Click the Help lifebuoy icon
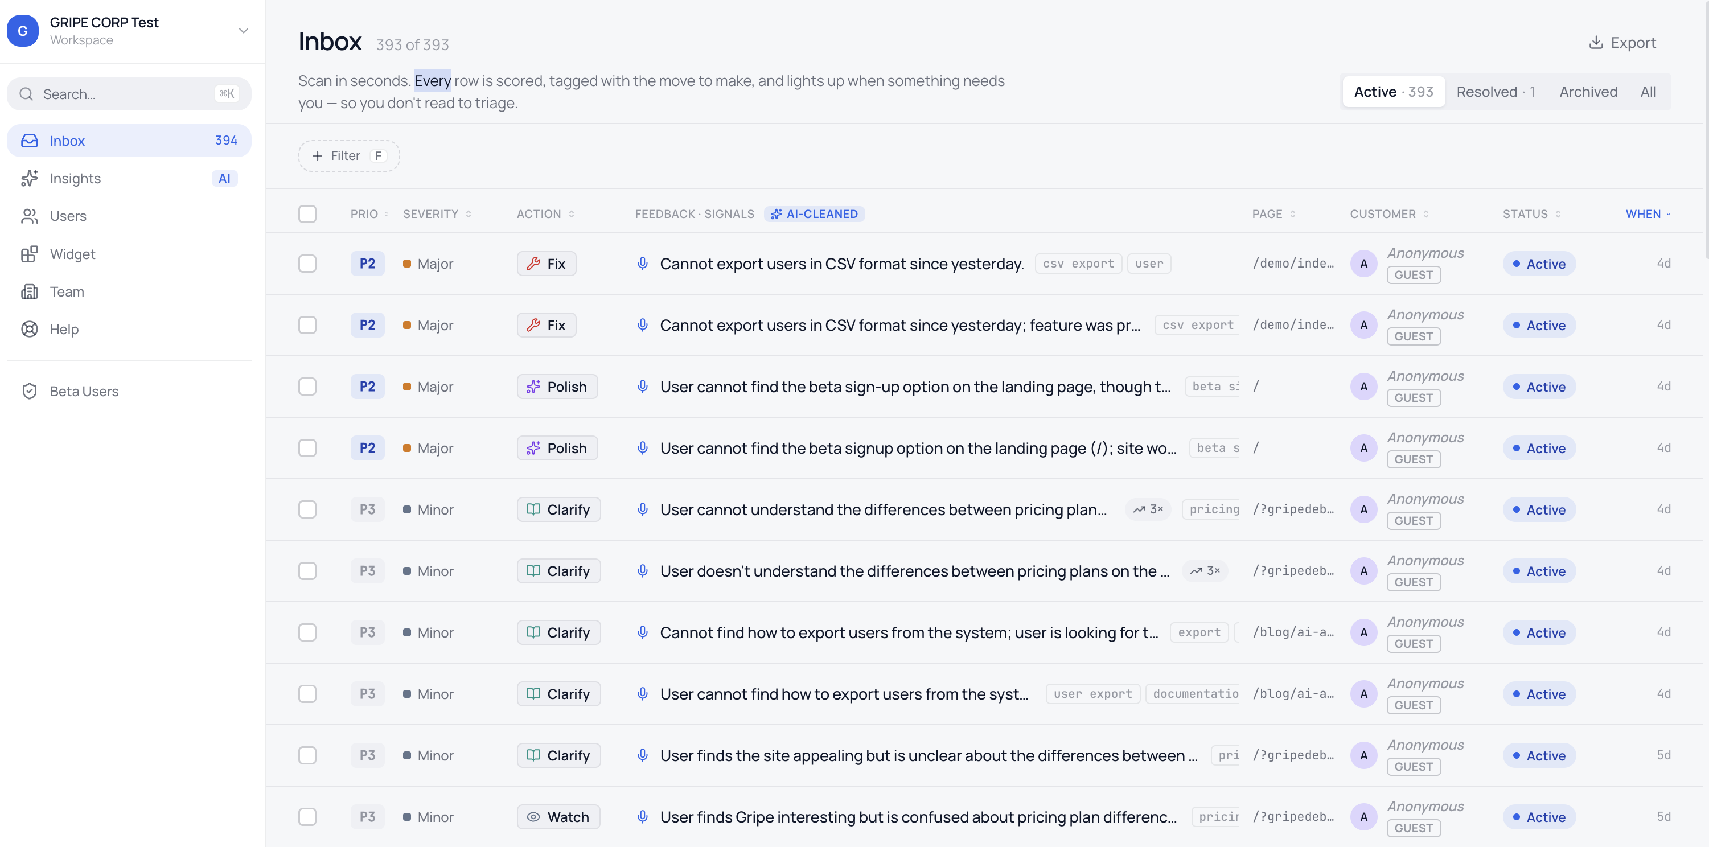 click(30, 329)
